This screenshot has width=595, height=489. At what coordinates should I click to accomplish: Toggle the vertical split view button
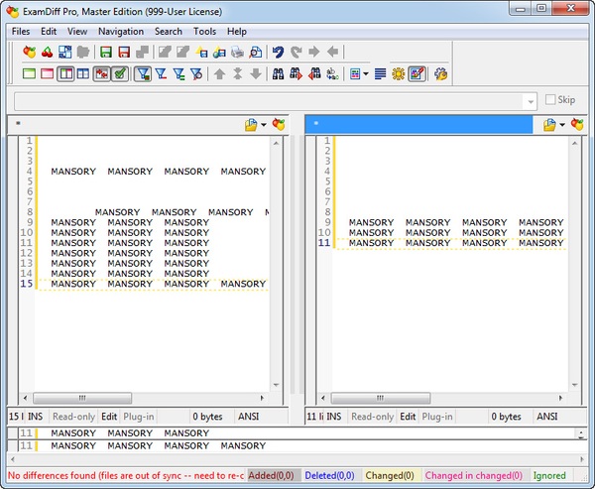pos(64,73)
